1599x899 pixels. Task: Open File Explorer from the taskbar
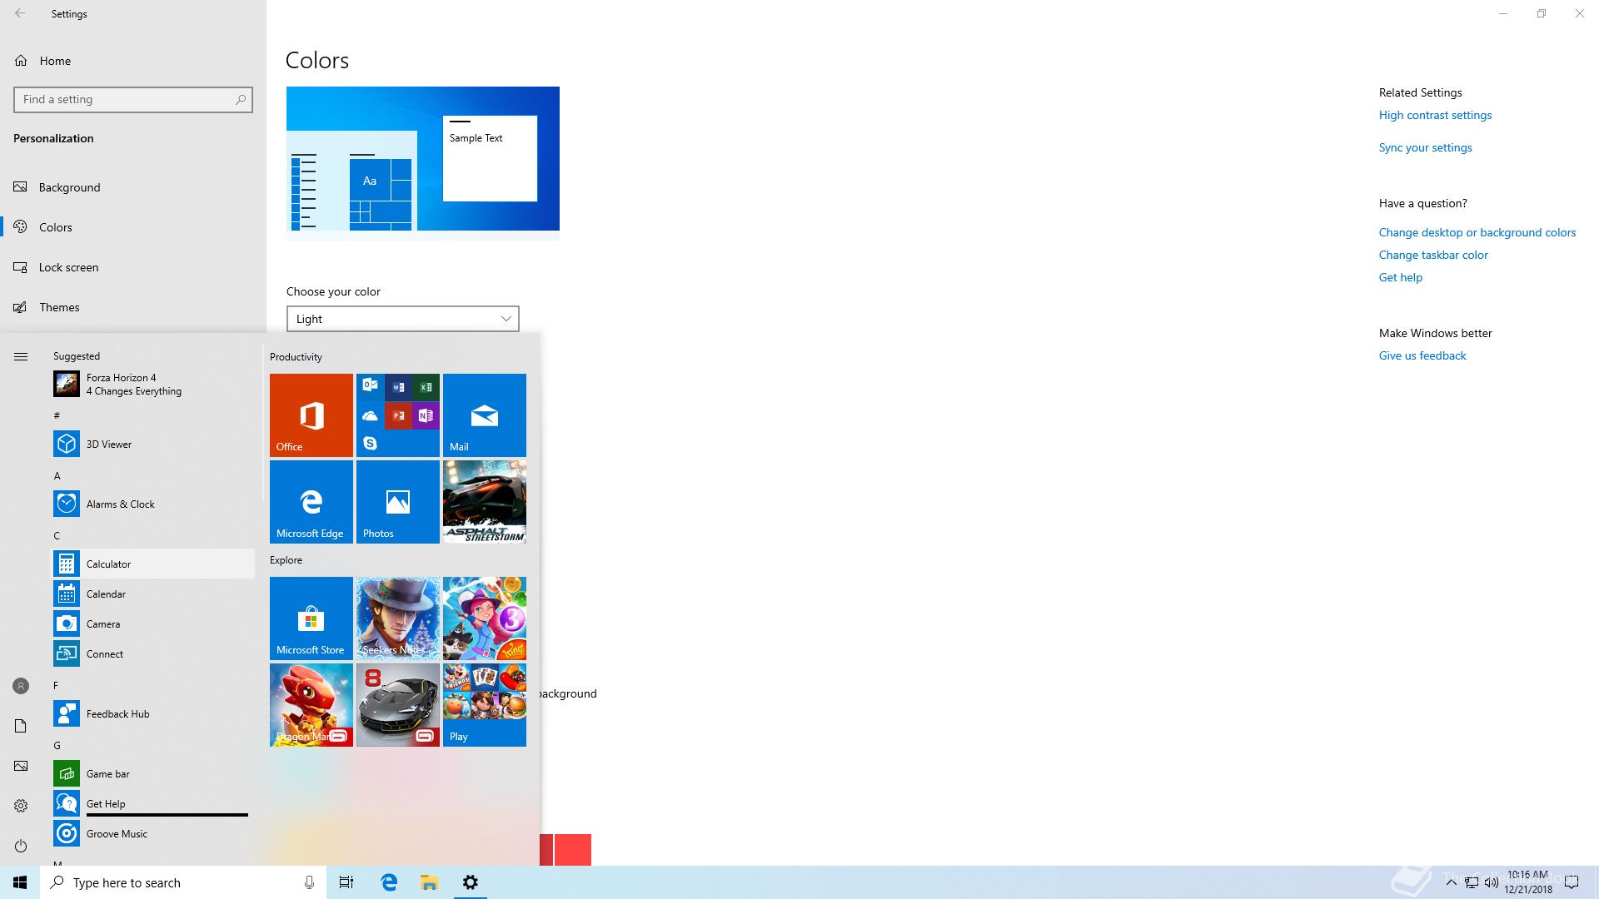(429, 882)
